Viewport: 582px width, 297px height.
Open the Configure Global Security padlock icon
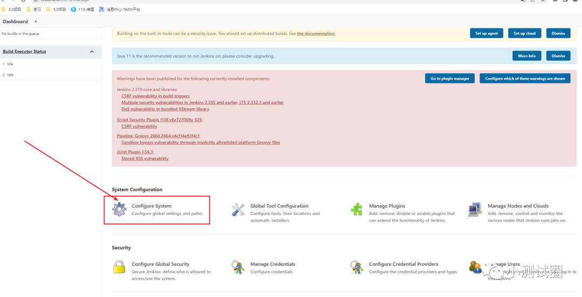point(119,267)
